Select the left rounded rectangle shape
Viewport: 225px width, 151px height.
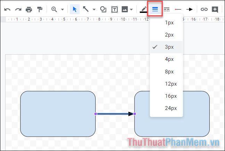[58, 114]
